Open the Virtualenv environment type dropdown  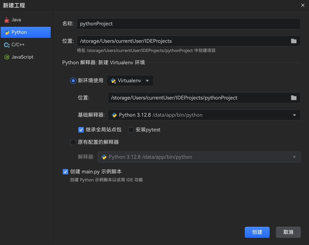tap(147, 80)
